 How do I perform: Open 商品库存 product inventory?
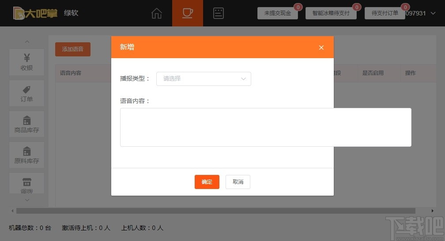(x=26, y=124)
